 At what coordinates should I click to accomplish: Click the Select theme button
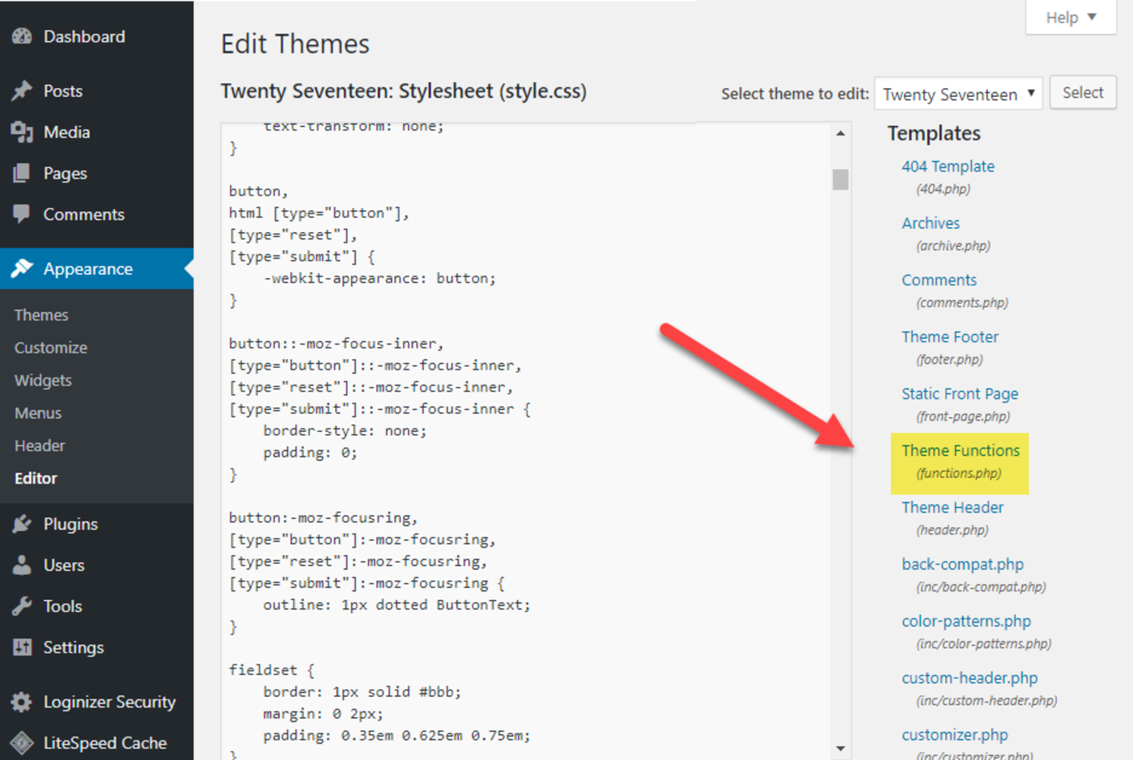point(1083,93)
